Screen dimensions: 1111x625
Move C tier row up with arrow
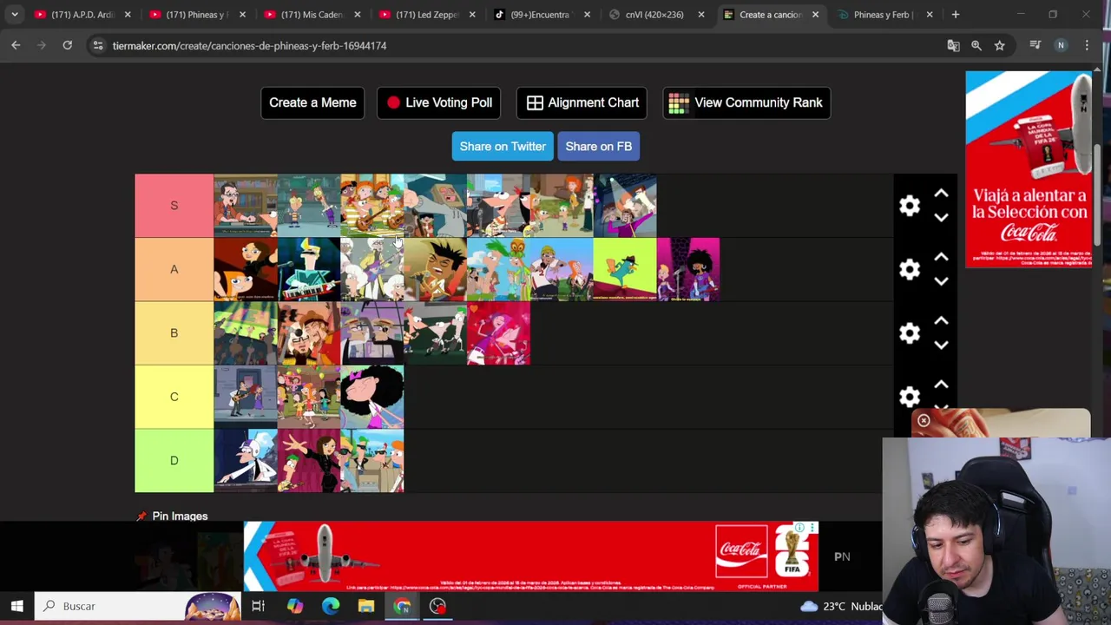pyautogui.click(x=941, y=385)
